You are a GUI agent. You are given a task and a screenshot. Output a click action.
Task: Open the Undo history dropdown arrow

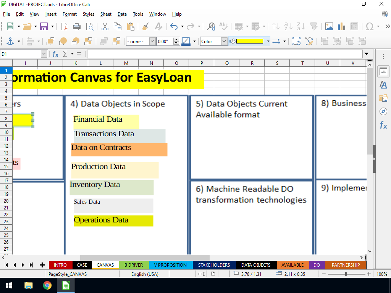tap(182, 26)
